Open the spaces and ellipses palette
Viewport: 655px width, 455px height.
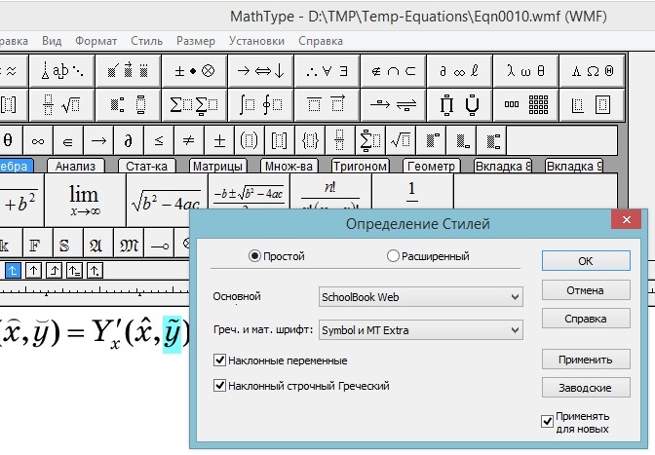click(61, 70)
